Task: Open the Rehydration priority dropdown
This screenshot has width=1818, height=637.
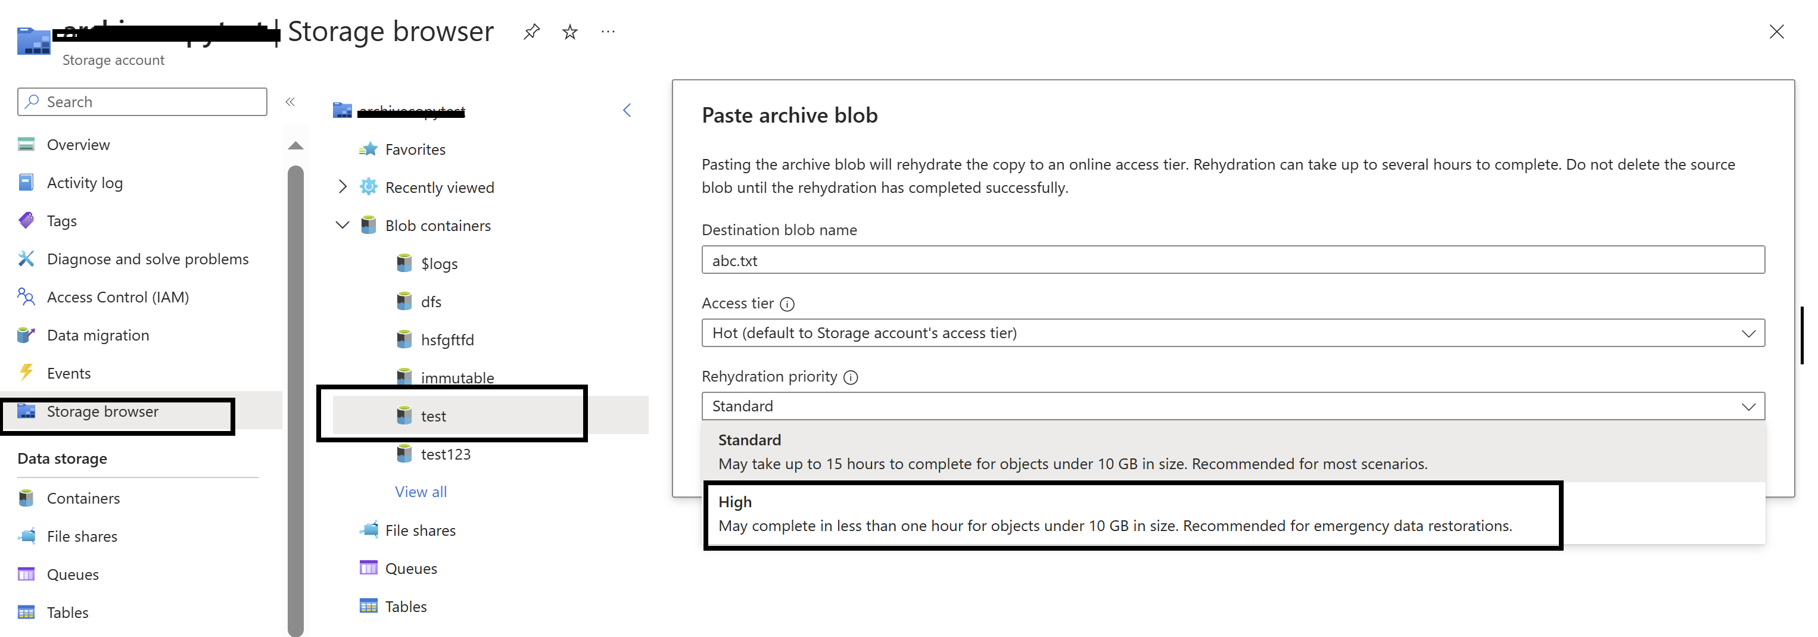Action: [x=1232, y=407]
